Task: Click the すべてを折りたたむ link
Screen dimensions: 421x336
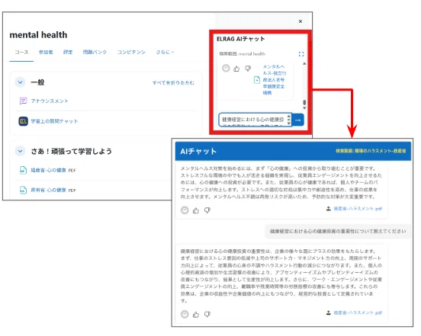Action: coord(173,82)
